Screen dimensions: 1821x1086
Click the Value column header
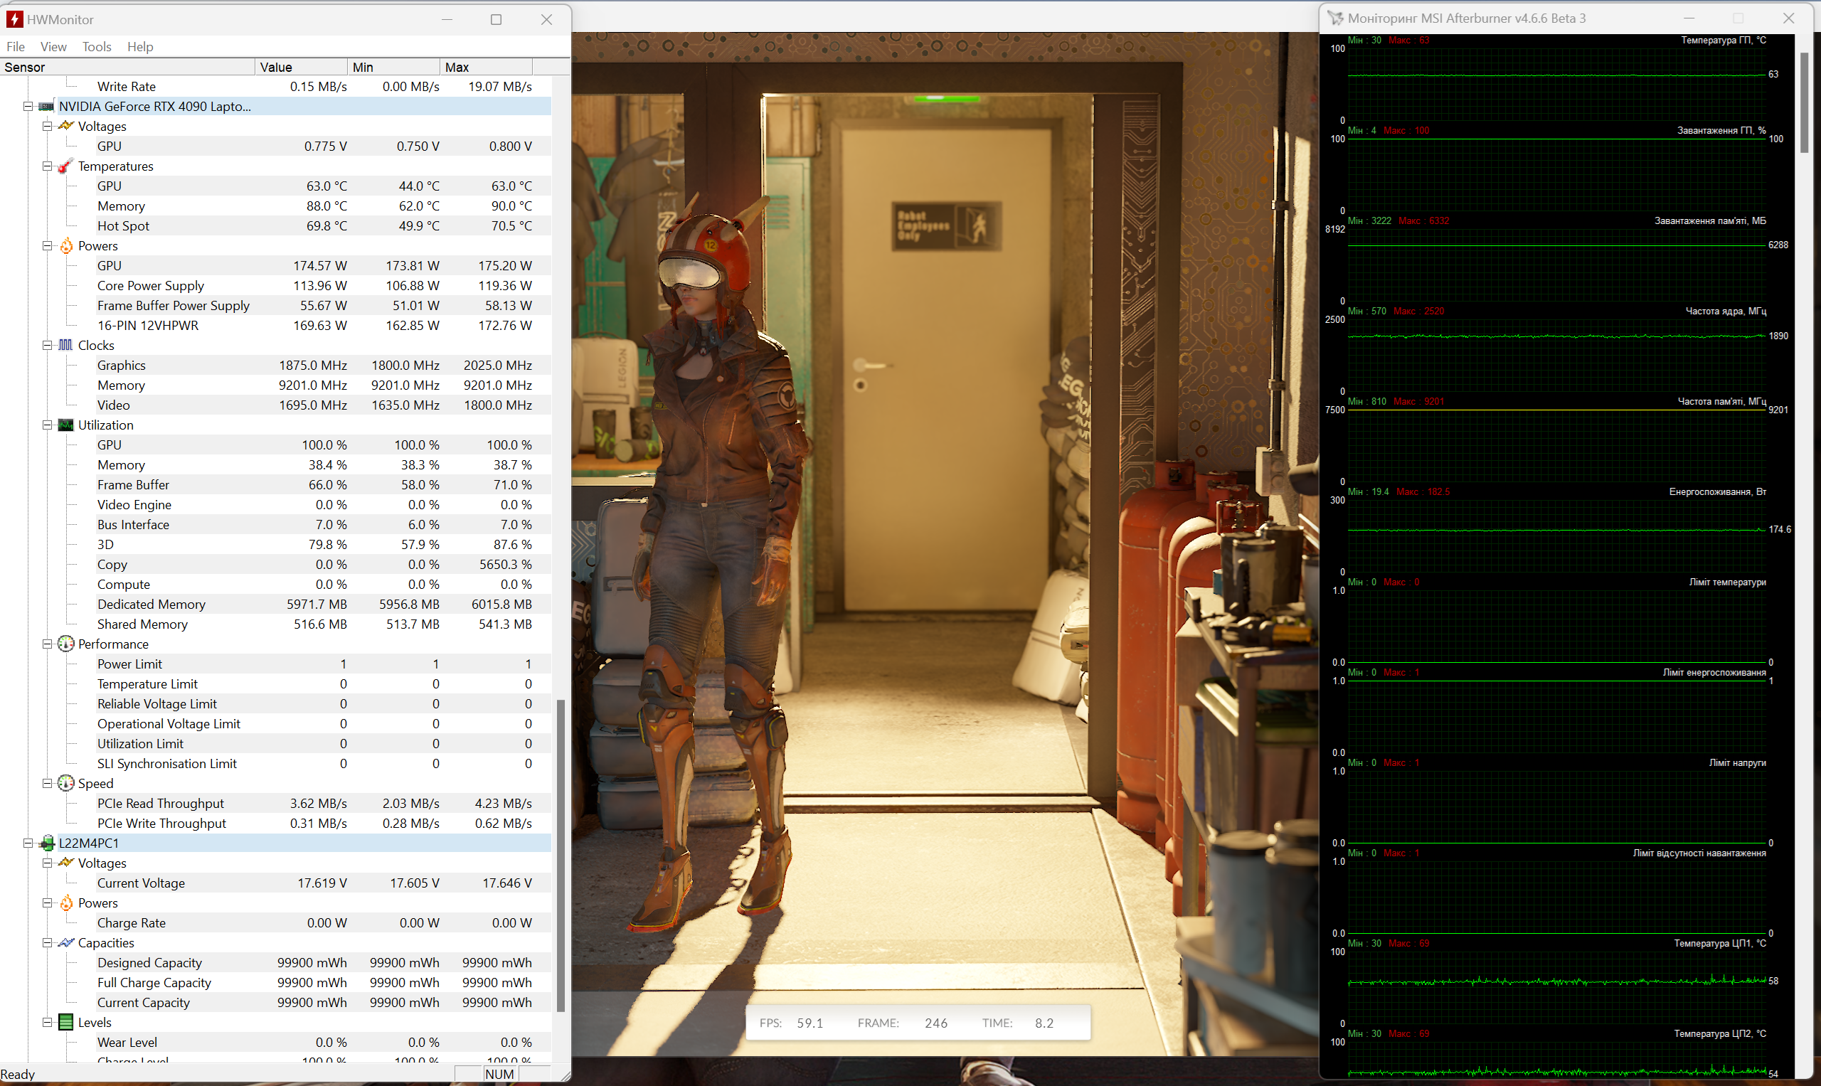point(302,67)
